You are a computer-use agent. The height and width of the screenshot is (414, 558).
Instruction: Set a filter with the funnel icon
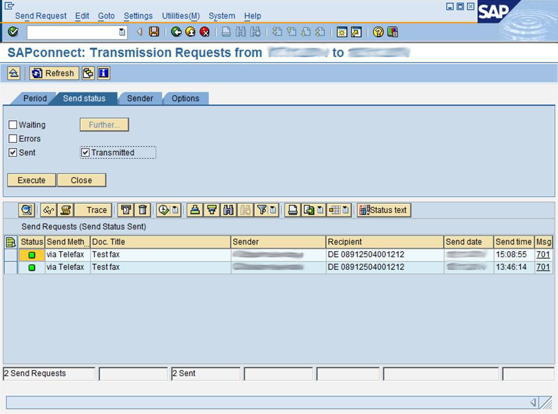pos(261,210)
